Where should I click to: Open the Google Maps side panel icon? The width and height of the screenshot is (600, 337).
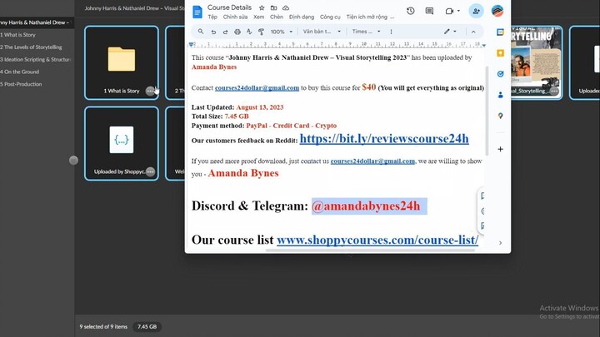500,116
